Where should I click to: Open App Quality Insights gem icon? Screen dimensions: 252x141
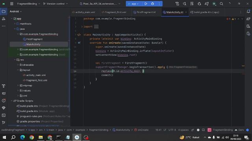pos(4,108)
